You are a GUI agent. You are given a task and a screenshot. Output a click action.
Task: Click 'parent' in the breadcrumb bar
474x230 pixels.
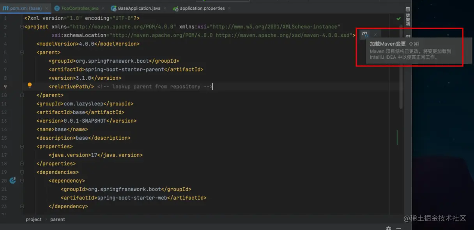(x=57, y=219)
